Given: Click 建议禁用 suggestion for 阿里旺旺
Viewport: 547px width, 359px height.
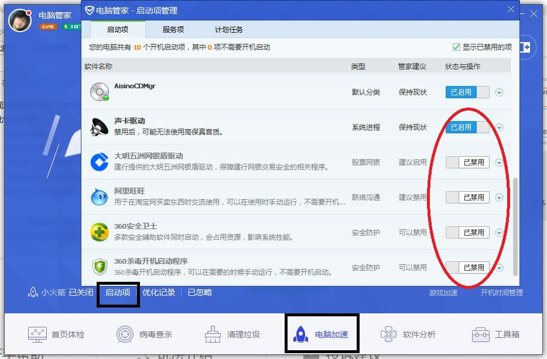Looking at the screenshot, I should (413, 198).
